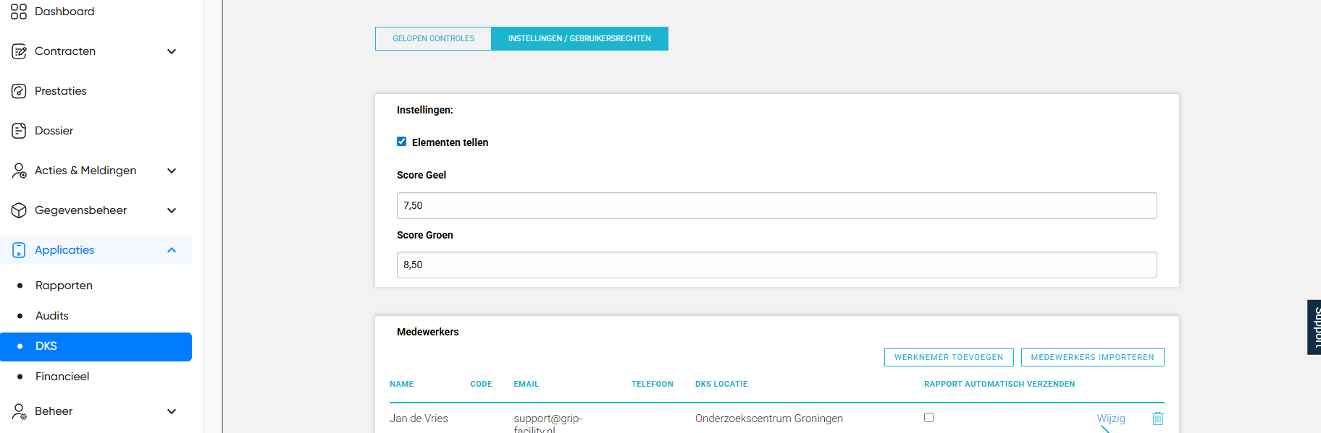The image size is (1321, 433).
Task: Uncheck the Elementen tellen checkbox
Action: tap(401, 142)
